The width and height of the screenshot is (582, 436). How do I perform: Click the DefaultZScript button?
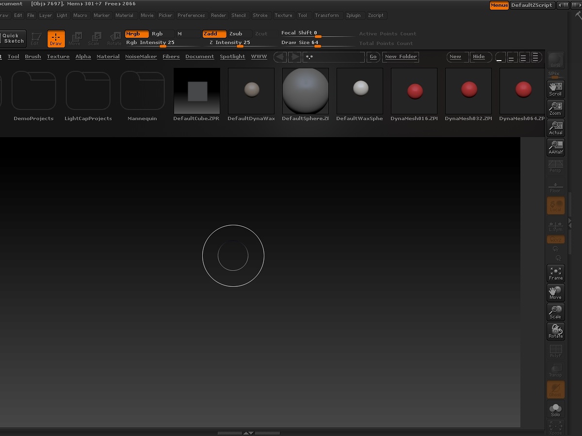[532, 5]
